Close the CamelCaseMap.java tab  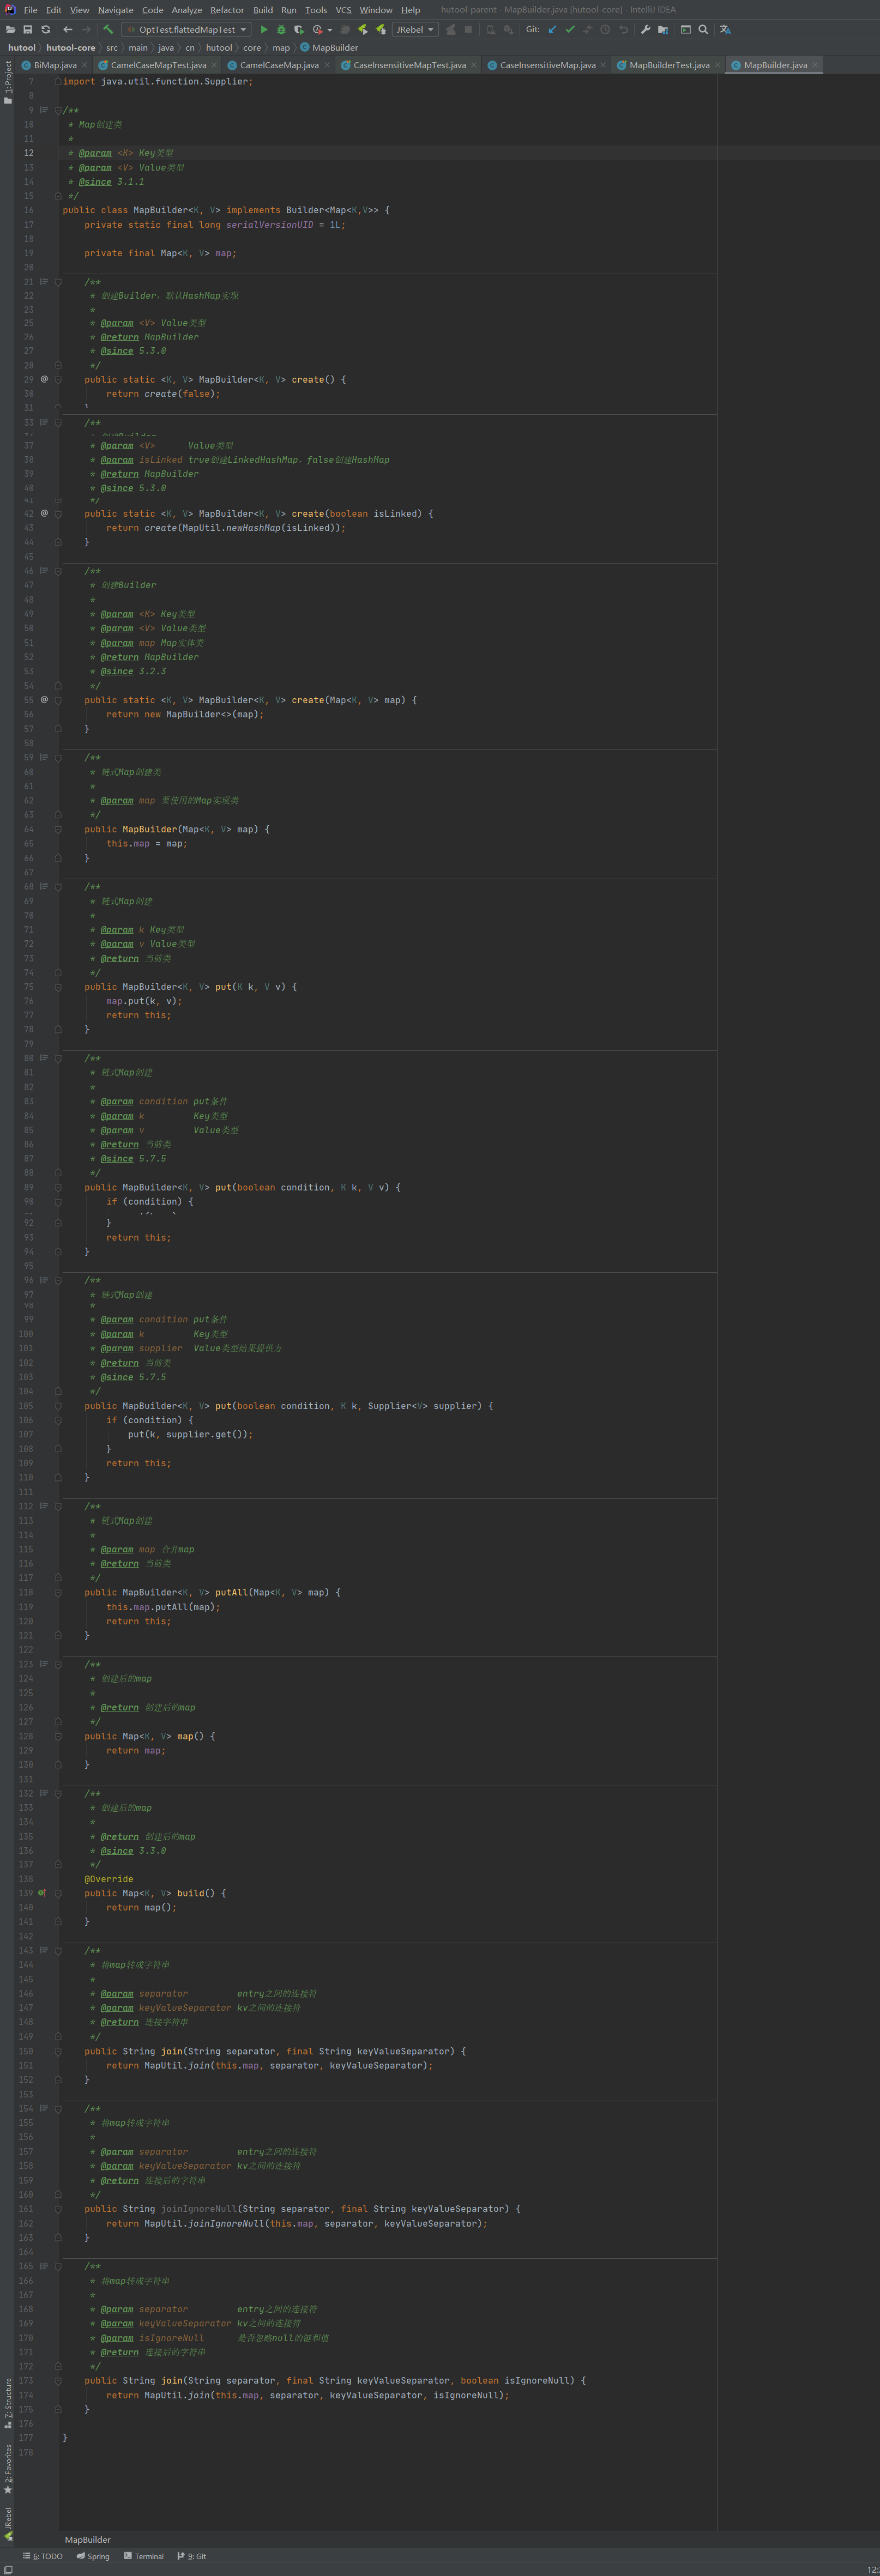[327, 65]
